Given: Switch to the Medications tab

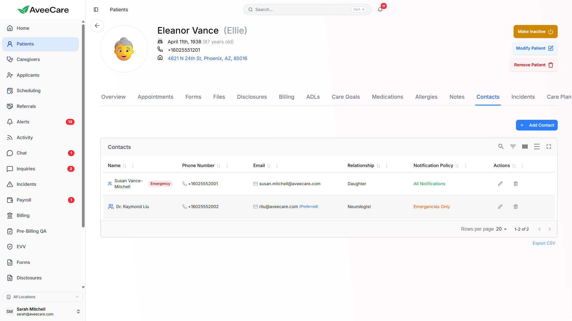Looking at the screenshot, I should tap(387, 97).
